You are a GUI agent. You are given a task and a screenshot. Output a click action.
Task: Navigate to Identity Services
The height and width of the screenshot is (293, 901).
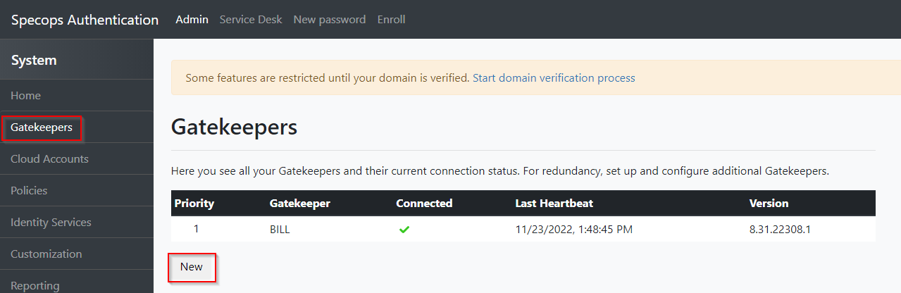coord(77,222)
